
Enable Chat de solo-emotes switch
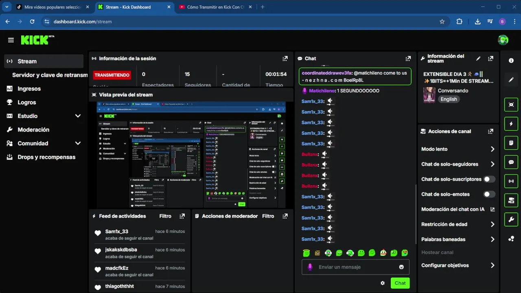[489, 194]
